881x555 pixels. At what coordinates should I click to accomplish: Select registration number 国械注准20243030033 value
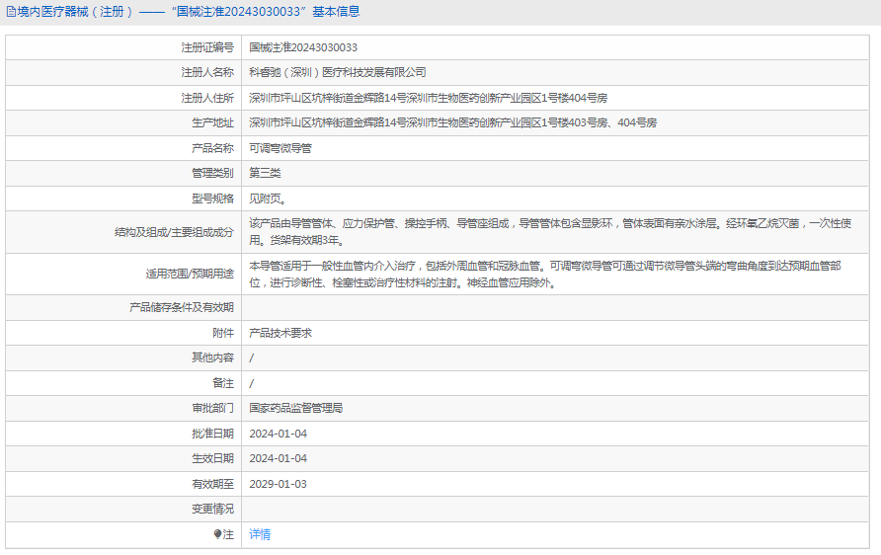[x=303, y=47]
